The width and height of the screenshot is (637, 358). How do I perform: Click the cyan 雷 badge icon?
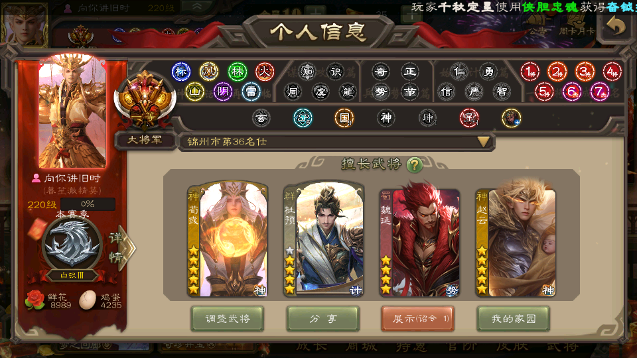[251, 91]
